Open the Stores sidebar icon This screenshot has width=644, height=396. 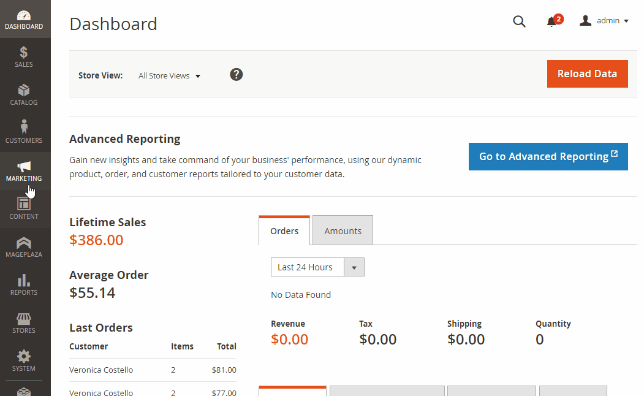click(24, 319)
